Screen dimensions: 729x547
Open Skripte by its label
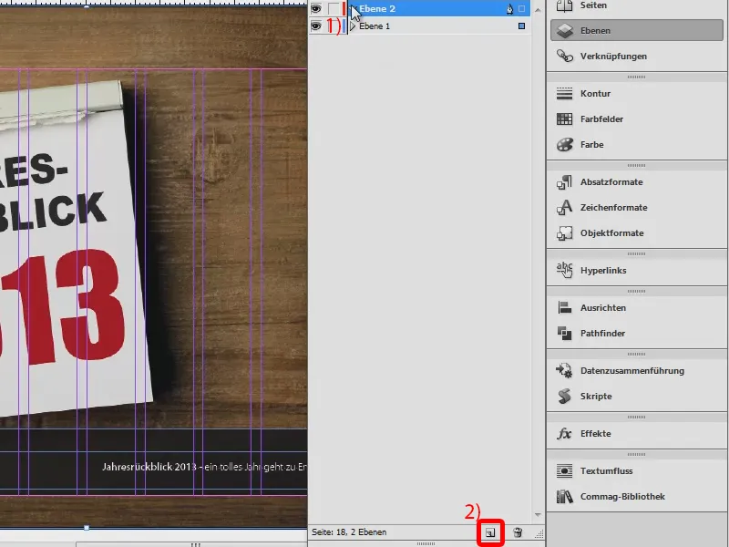coord(596,397)
